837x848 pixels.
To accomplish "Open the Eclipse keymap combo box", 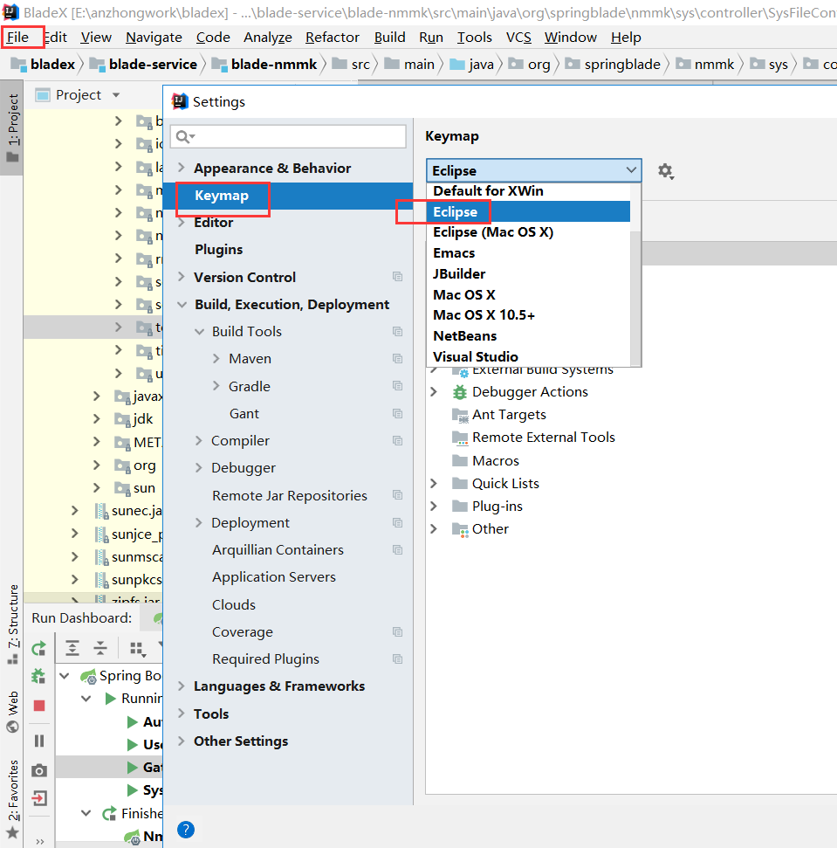I will tap(533, 171).
